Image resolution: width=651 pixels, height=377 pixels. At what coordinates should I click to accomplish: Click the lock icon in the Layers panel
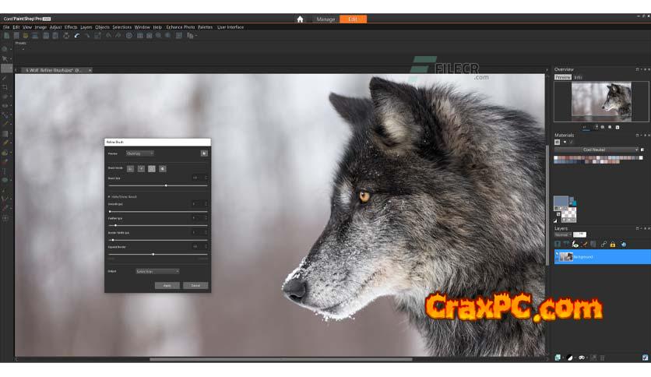coord(613,245)
